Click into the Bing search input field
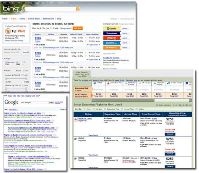Viewport: 199px width, 173px height. pyautogui.click(x=51, y=9)
